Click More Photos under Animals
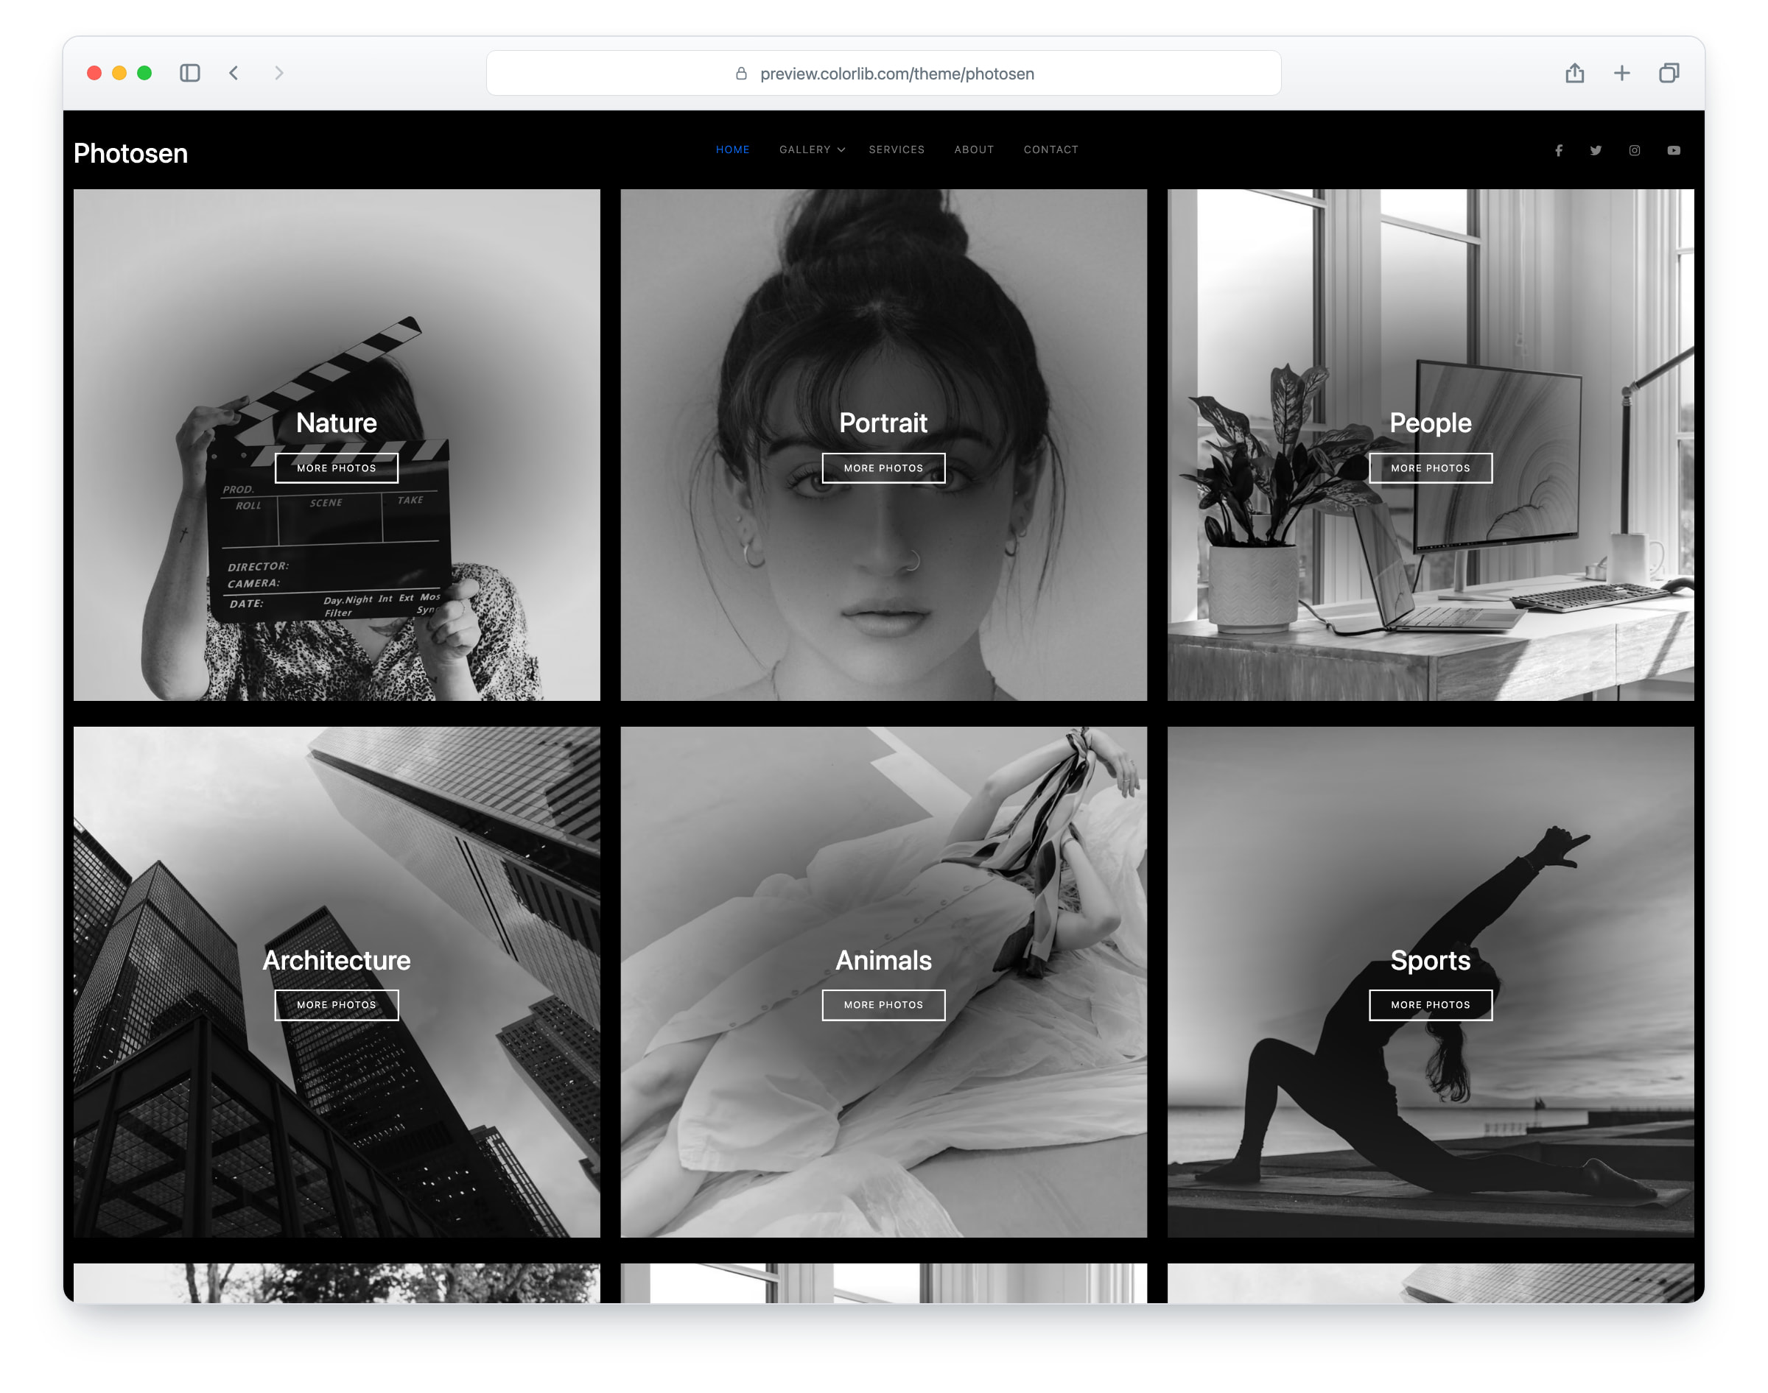The height and width of the screenshot is (1393, 1768). (x=883, y=1005)
